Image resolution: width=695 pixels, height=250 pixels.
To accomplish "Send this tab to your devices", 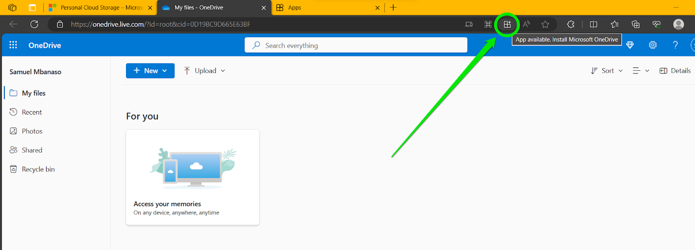I will [469, 24].
